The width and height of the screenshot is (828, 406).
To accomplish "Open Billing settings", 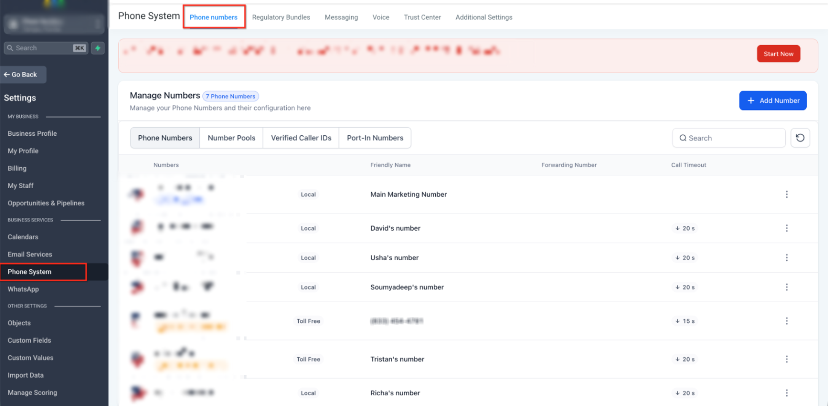I will coord(17,168).
